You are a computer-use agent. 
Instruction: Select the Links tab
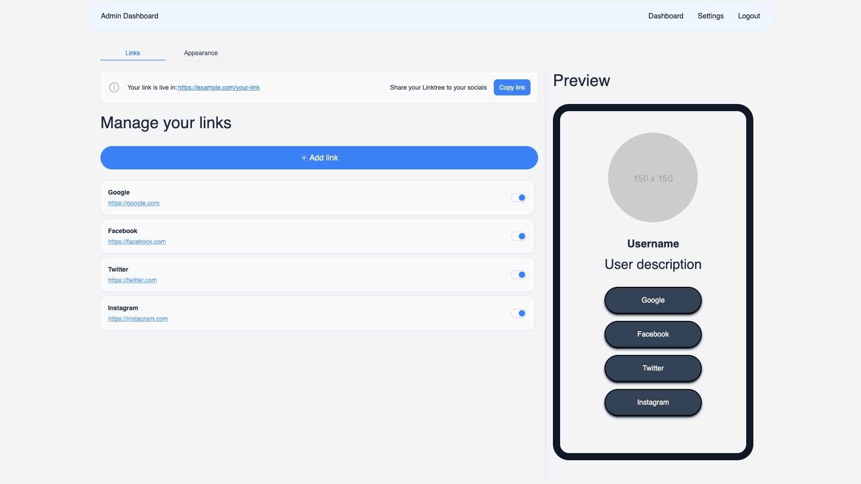pos(132,53)
